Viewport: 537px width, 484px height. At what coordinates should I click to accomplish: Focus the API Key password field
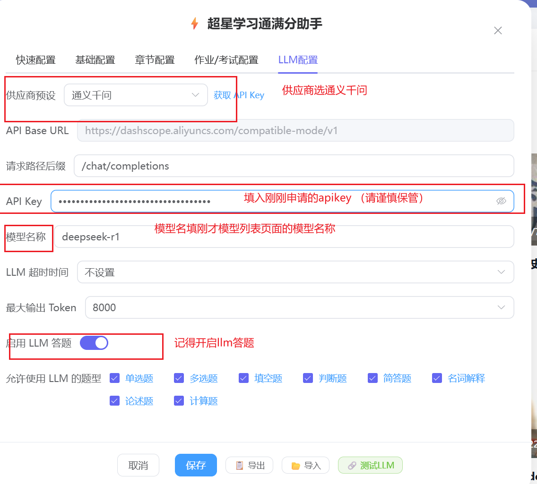pos(282,201)
